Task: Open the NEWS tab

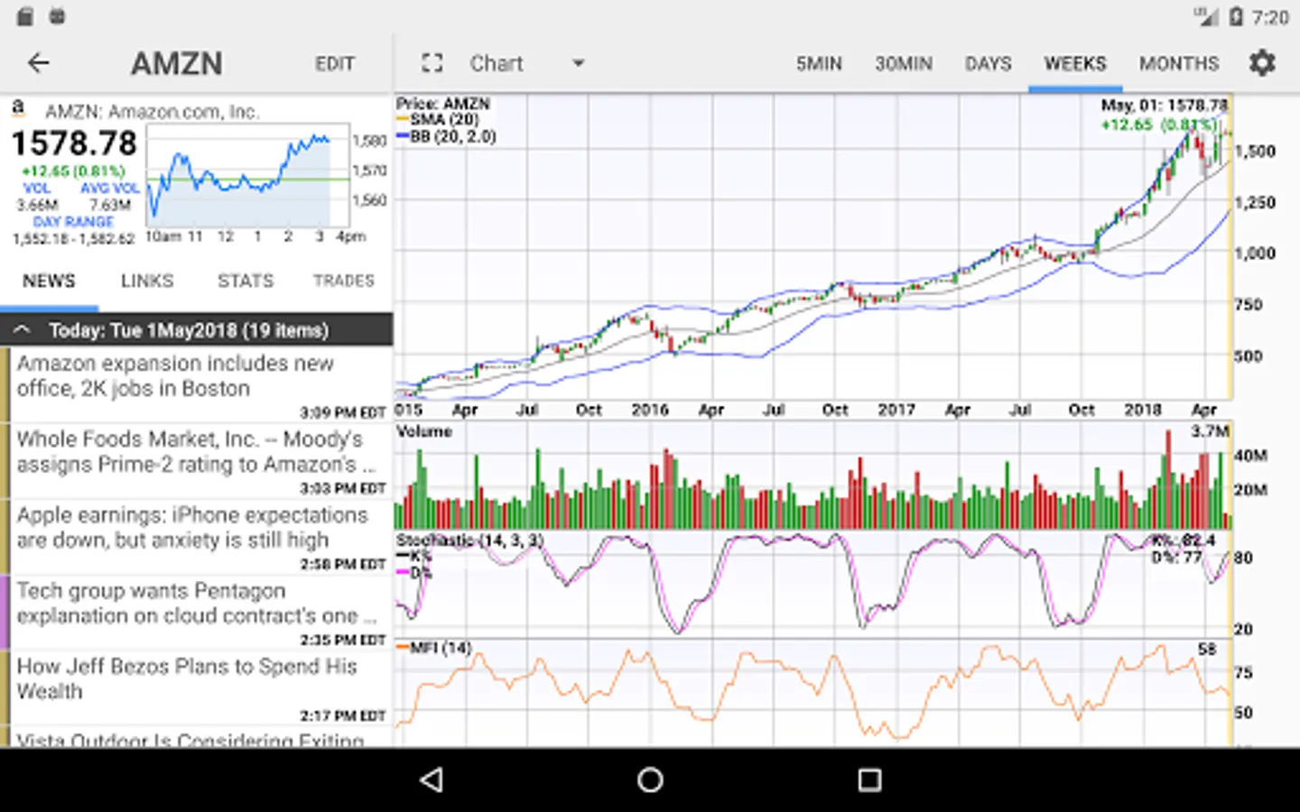Action: (x=49, y=281)
